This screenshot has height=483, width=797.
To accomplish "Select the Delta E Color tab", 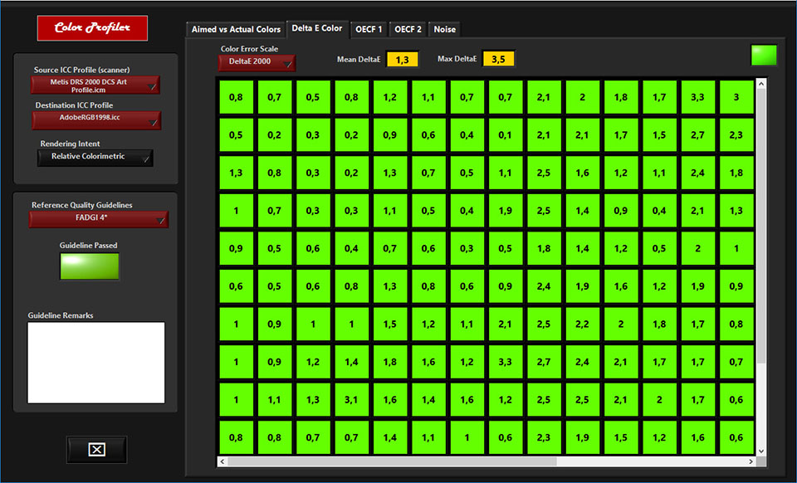I will [317, 28].
